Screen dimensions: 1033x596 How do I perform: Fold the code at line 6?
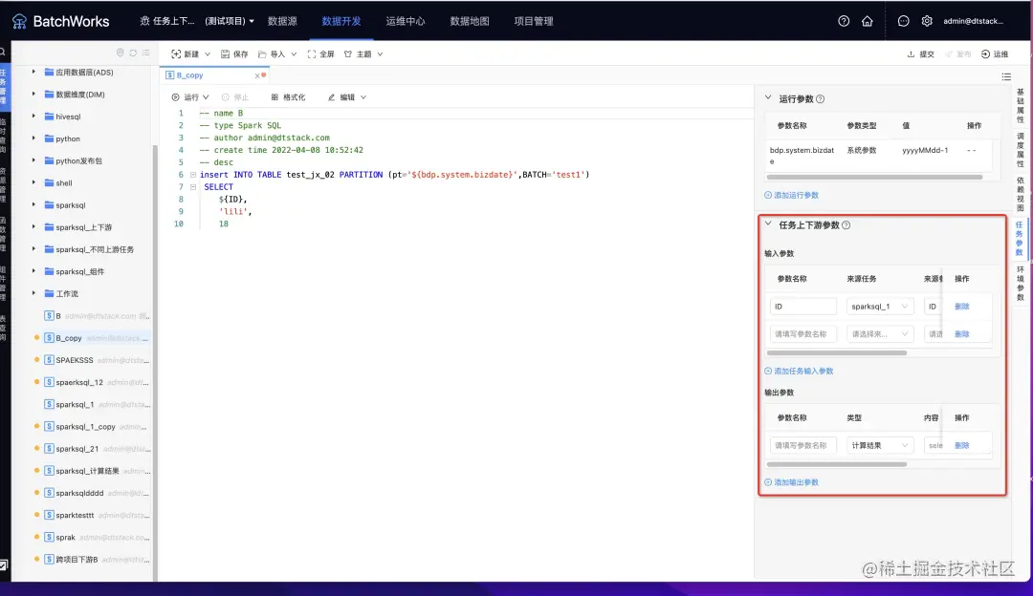(193, 175)
